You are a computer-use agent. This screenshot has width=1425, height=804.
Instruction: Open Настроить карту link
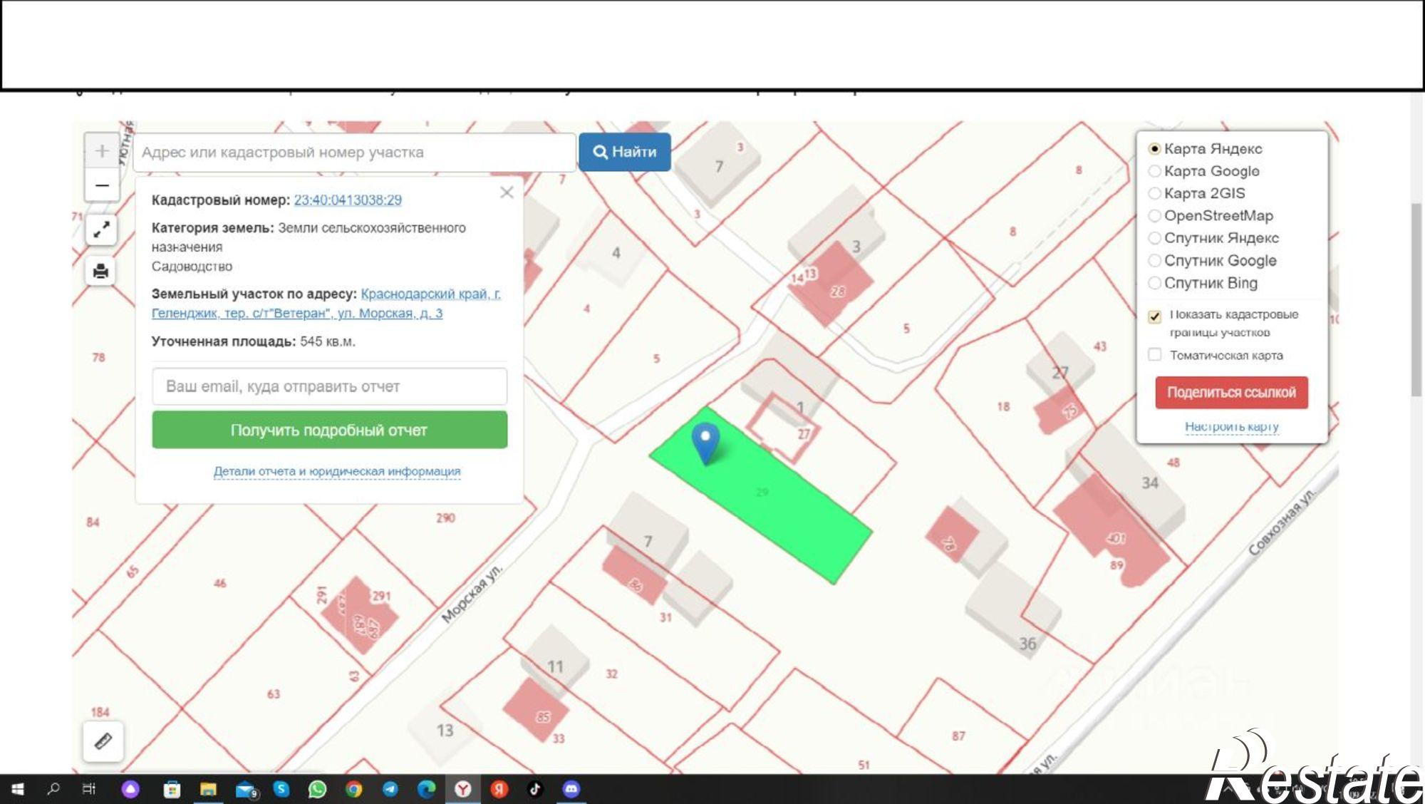point(1232,427)
